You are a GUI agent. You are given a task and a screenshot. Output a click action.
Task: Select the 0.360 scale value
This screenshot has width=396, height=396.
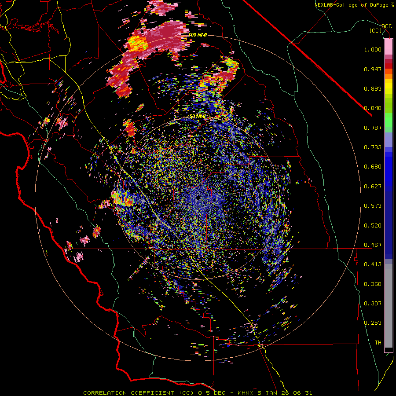tap(373, 284)
